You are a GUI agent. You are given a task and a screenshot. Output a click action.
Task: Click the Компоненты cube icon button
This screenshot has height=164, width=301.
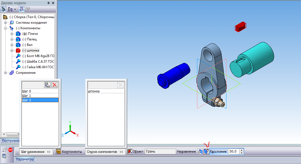(x=58, y=151)
